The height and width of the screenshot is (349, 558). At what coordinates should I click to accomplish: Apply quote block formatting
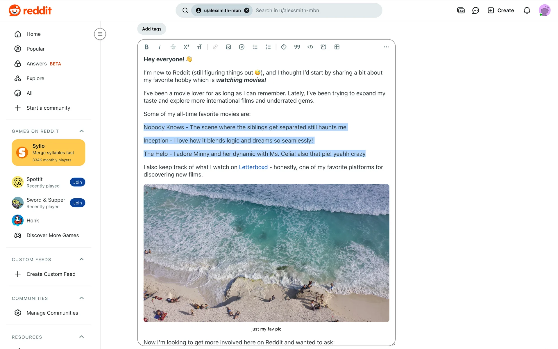point(297,47)
